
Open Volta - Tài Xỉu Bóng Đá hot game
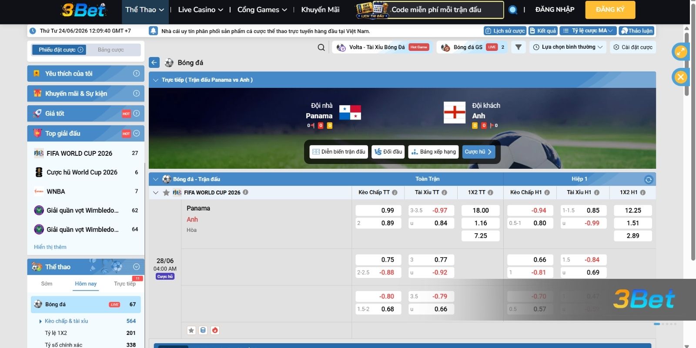(x=382, y=47)
